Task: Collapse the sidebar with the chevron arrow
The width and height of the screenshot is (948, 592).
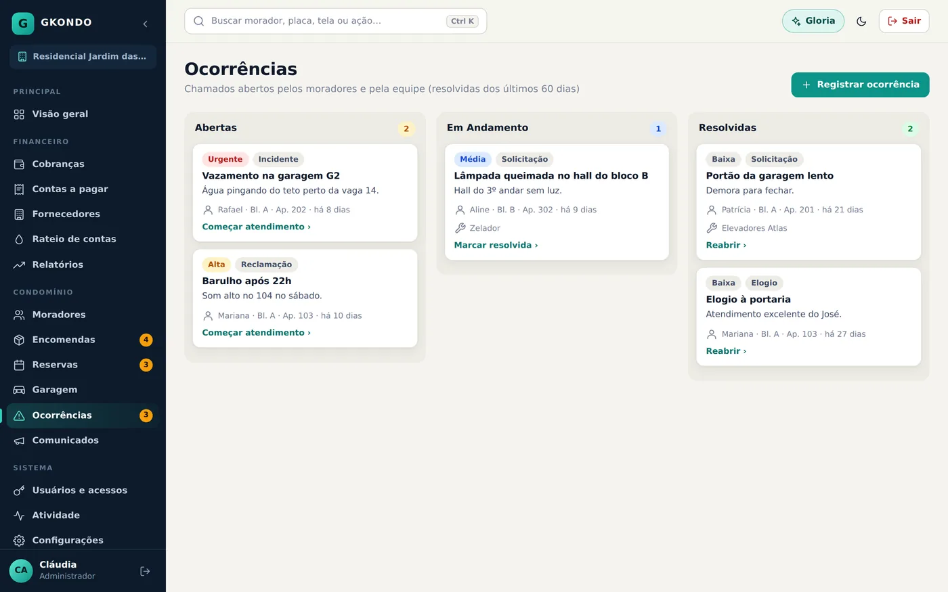Action: point(145,24)
